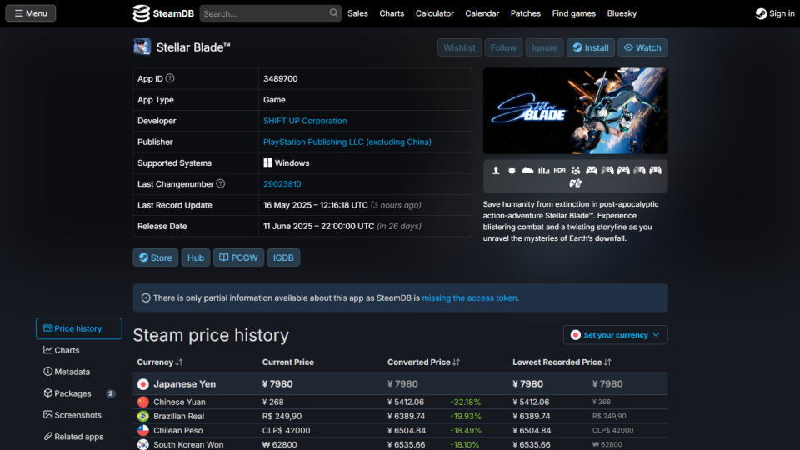Select the Price history sidebar tab
Screen dimensions: 800x450
click(x=79, y=328)
